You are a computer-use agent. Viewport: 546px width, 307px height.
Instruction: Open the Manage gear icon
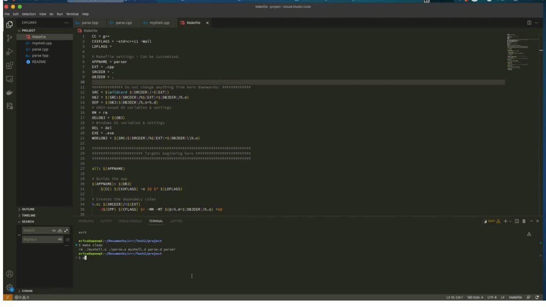pos(9,288)
